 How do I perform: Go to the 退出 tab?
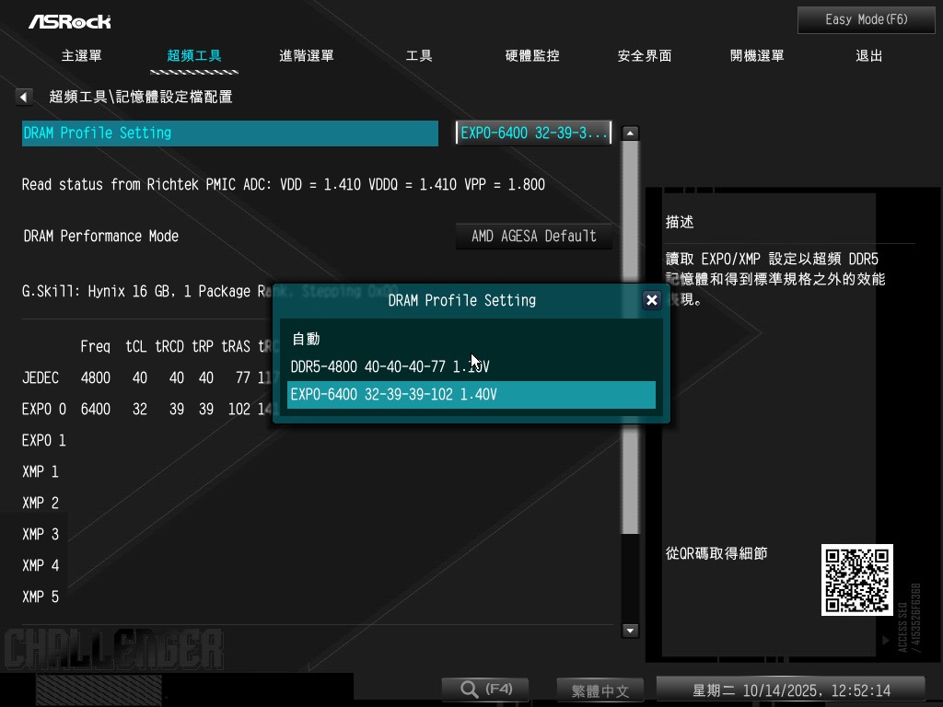[868, 55]
